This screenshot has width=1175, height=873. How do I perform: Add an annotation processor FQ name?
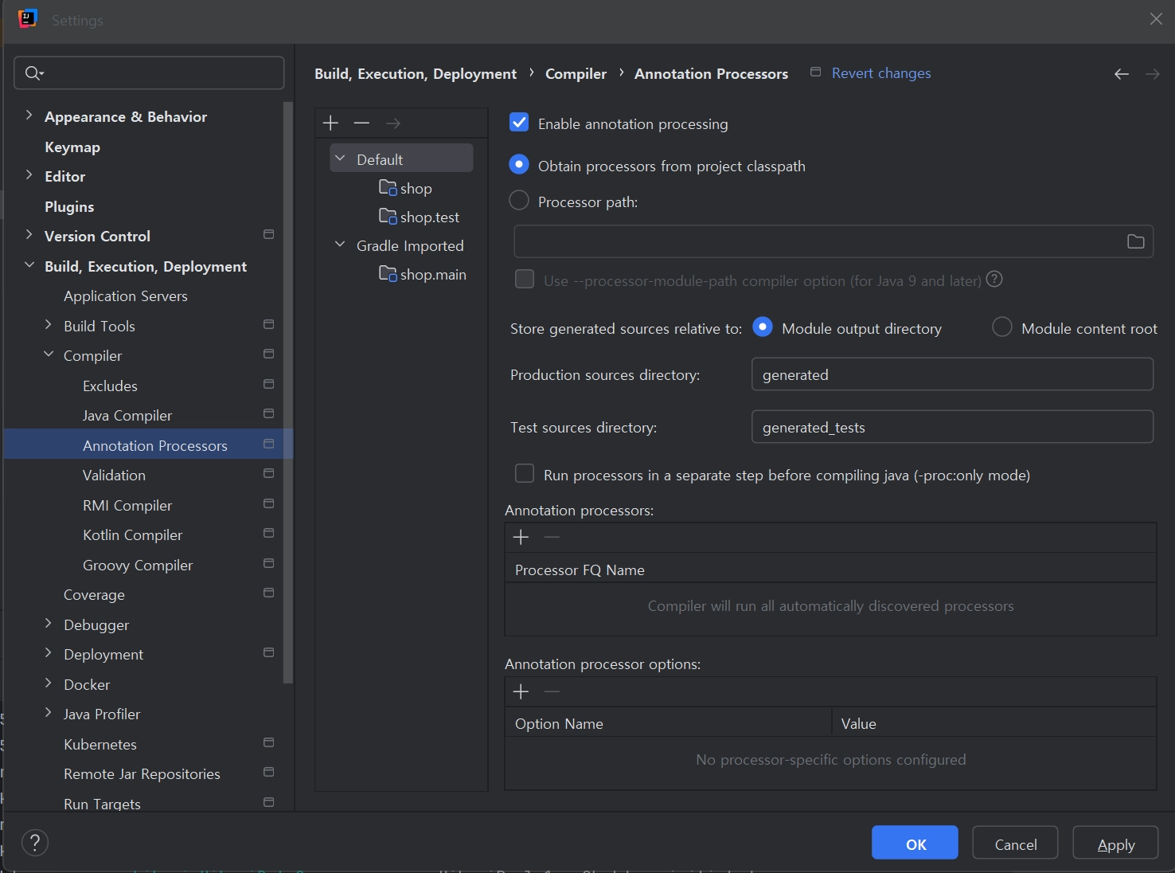click(x=521, y=538)
